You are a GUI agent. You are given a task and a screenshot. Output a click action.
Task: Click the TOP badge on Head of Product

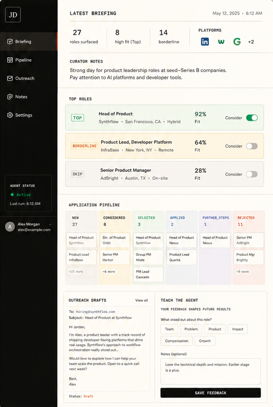(x=77, y=118)
